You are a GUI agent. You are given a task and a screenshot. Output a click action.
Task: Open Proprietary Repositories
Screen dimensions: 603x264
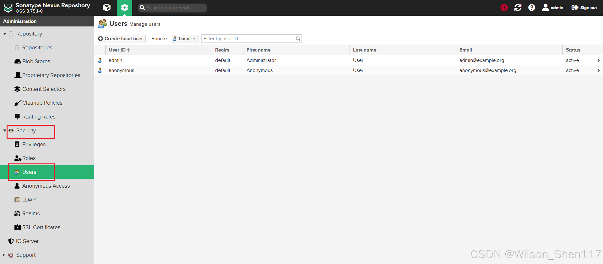(51, 75)
